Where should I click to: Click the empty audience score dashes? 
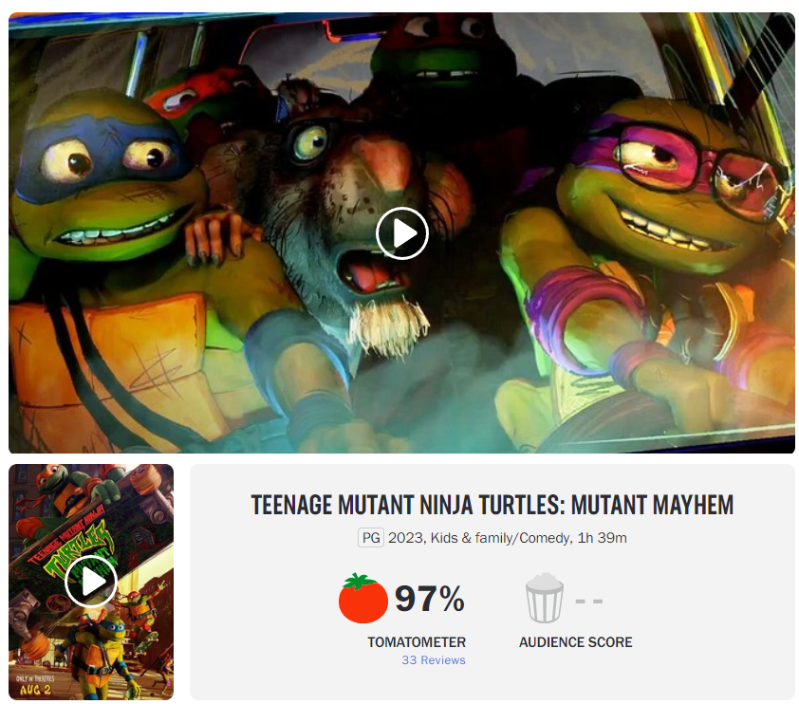pyautogui.click(x=589, y=602)
